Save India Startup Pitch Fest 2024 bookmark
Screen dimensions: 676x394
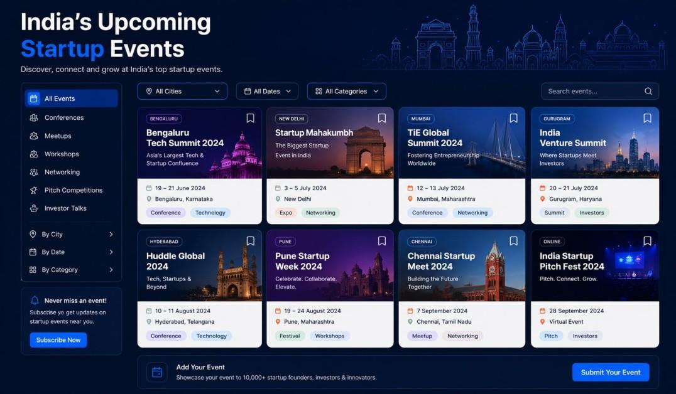pos(647,241)
